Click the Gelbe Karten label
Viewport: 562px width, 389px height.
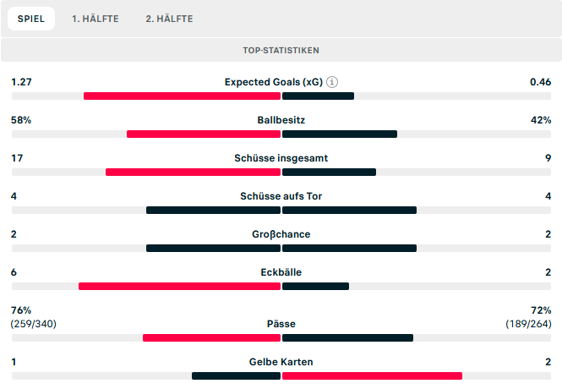pyautogui.click(x=281, y=362)
